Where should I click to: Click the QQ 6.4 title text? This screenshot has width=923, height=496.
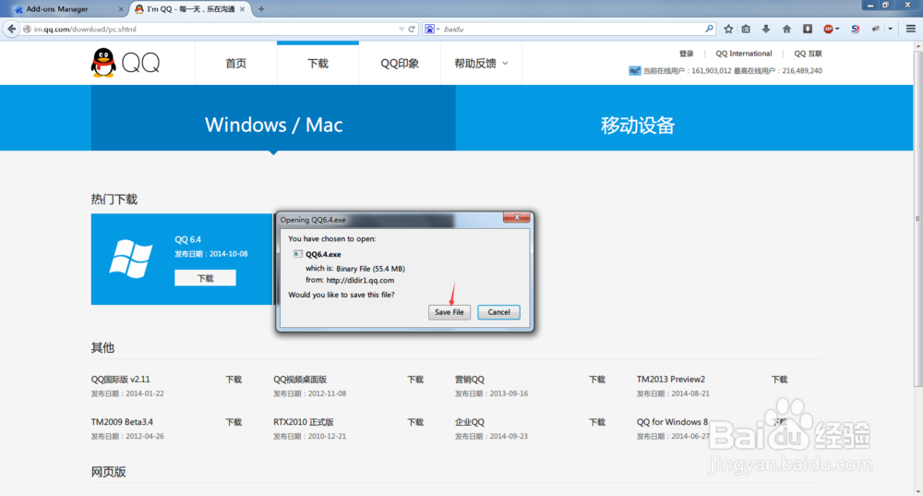[x=187, y=239]
